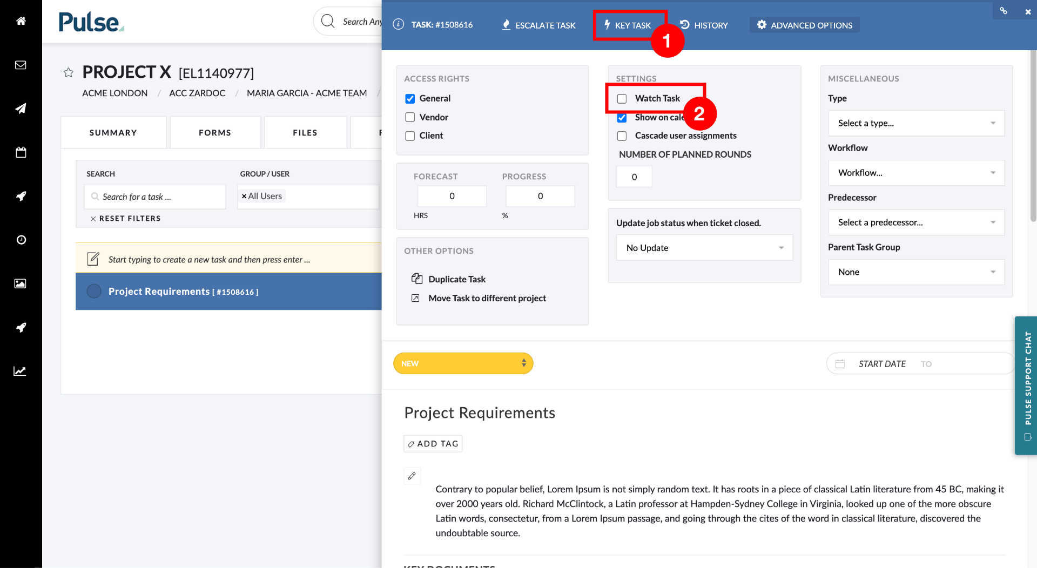This screenshot has height=568, width=1037.
Task: Open ACME LONDON breadcrumb
Action: click(115, 93)
